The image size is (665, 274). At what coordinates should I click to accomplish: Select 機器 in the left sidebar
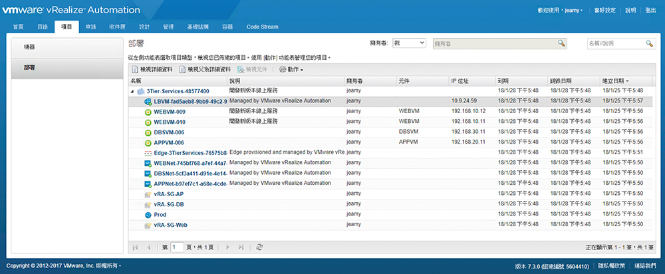pos(67,47)
